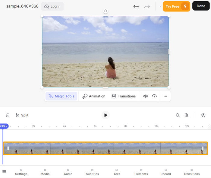Click the left trim handle of the clip
This screenshot has width=211, height=178.
click(x=8, y=148)
